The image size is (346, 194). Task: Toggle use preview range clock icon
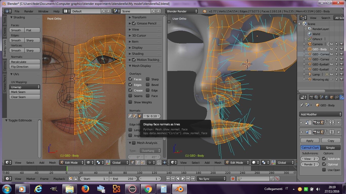pyautogui.click(x=71, y=179)
